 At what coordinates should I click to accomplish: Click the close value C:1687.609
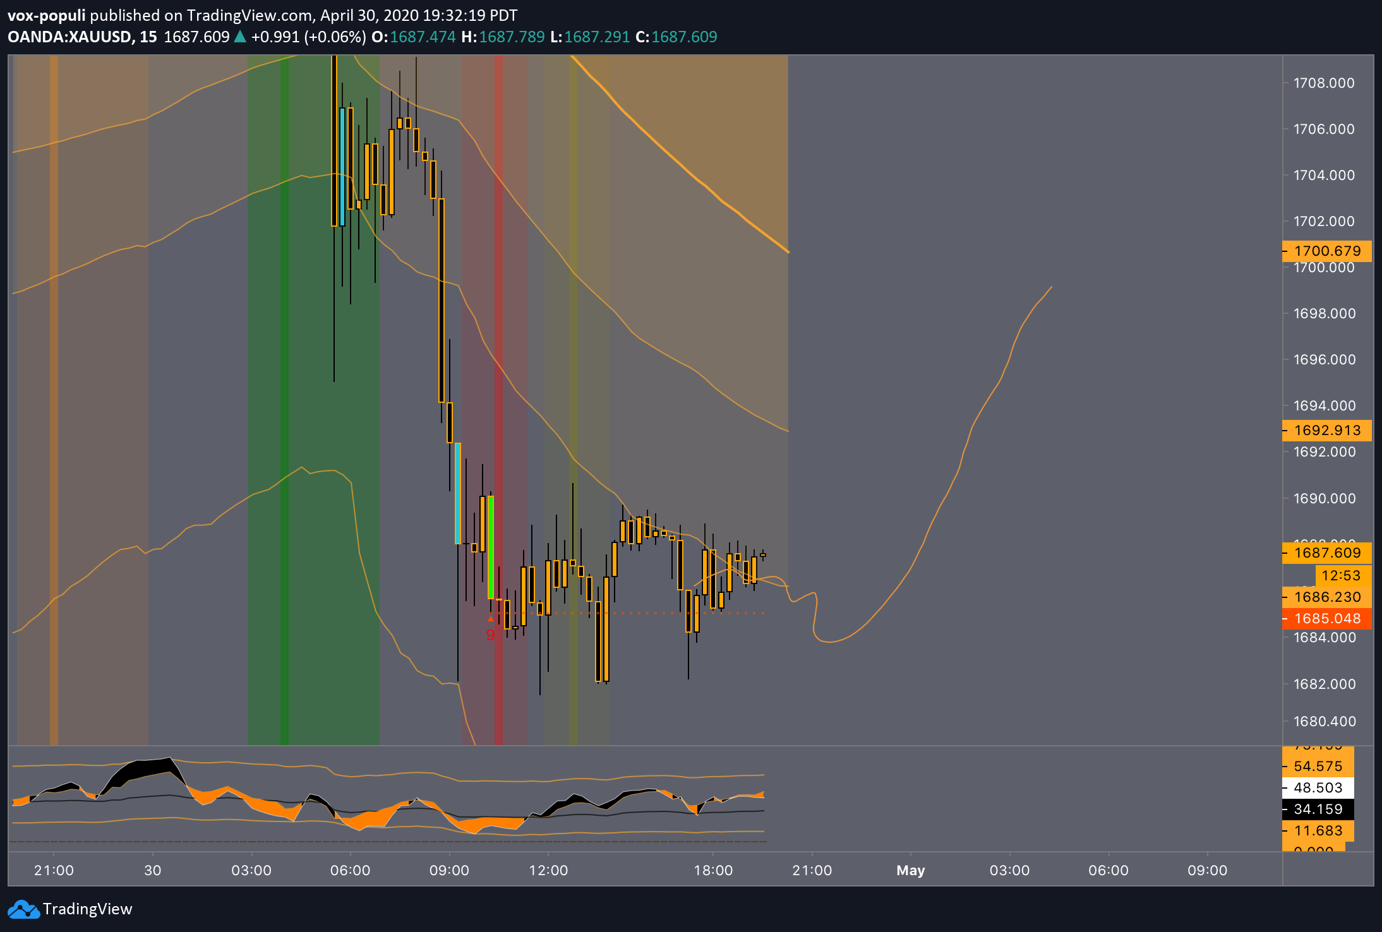(676, 37)
